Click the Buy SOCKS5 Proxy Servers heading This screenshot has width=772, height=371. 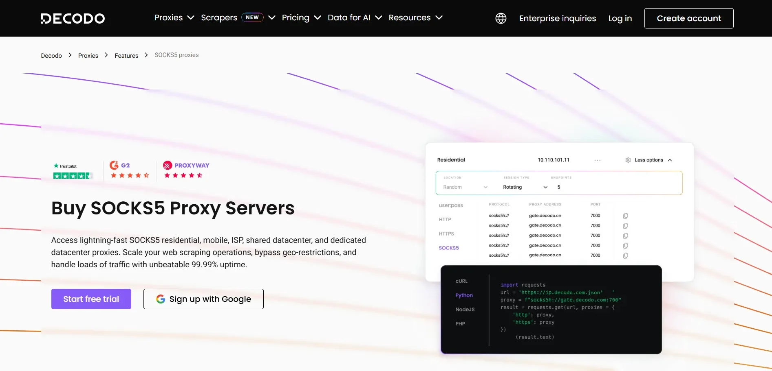coord(173,208)
